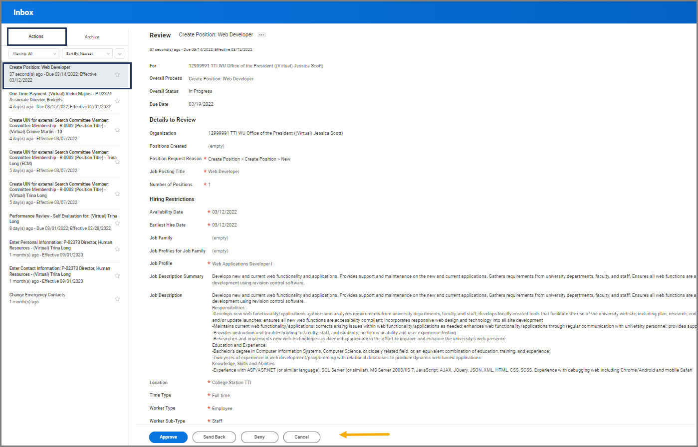Cancel the position review
This screenshot has width=698, height=447.
pyautogui.click(x=301, y=437)
